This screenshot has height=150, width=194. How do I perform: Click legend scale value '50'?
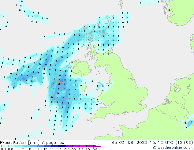tap(95, 149)
